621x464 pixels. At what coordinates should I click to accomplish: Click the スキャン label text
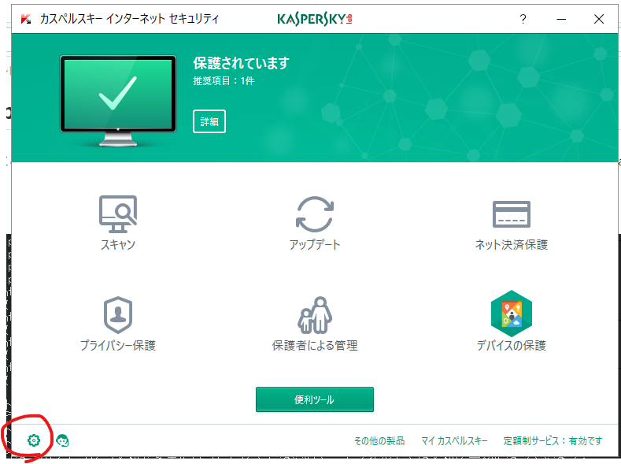[x=118, y=244]
